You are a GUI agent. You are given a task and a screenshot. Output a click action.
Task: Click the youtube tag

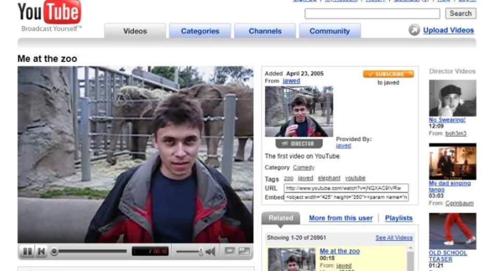tap(355, 178)
